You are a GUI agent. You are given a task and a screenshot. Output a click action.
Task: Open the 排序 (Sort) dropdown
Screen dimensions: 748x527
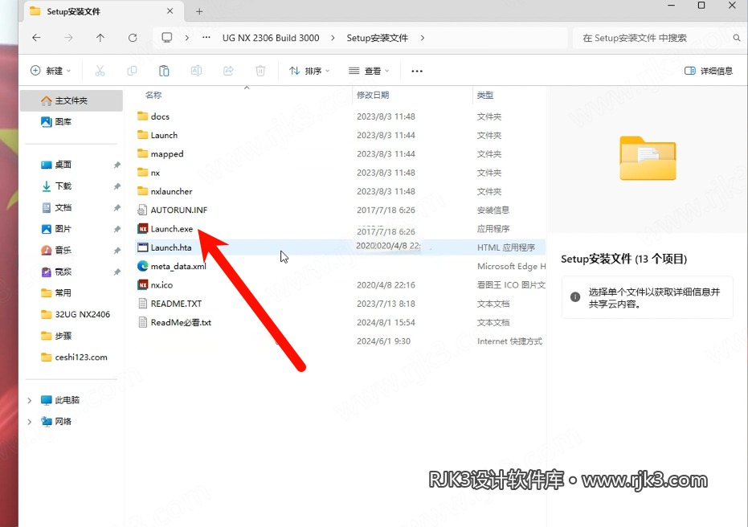[x=309, y=71]
